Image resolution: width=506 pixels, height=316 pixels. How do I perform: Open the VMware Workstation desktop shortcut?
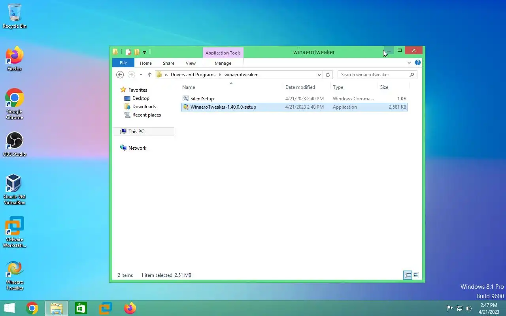pyautogui.click(x=15, y=231)
